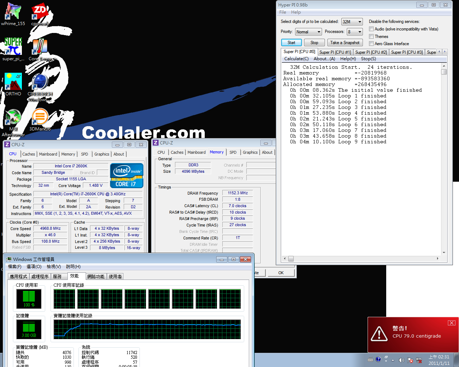The width and height of the screenshot is (459, 367).
Task: Open the Priority Normal dropdown
Action: tap(308, 32)
